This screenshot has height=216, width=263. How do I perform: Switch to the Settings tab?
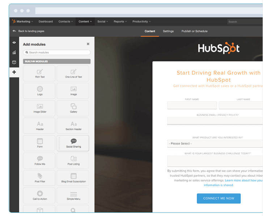pyautogui.click(x=168, y=31)
